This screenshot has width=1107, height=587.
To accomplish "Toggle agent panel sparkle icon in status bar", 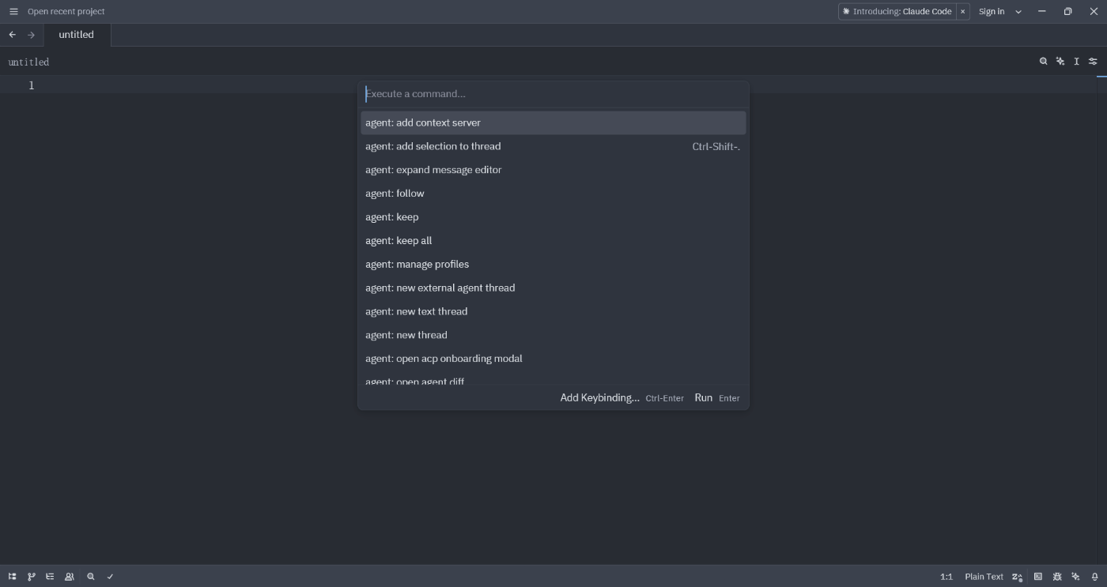I will pos(1075,577).
